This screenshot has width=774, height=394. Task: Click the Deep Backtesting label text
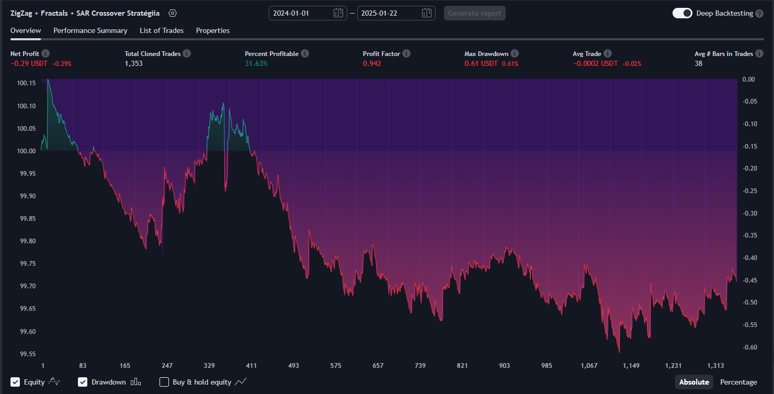pyautogui.click(x=724, y=13)
